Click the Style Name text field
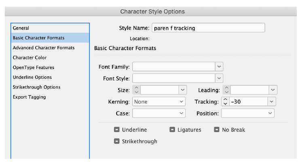 209,28
